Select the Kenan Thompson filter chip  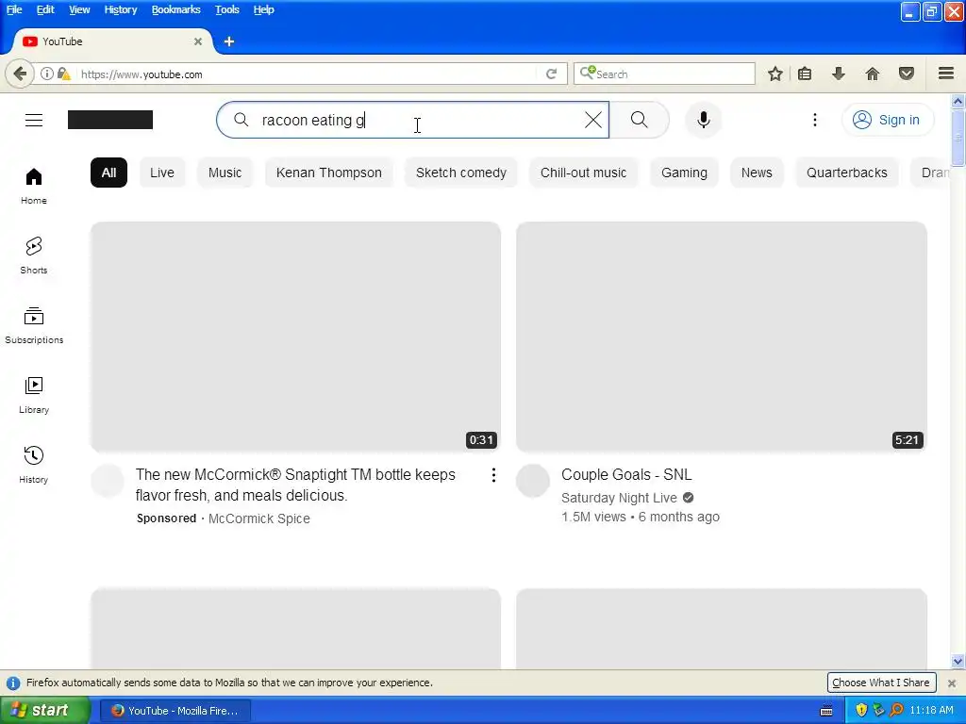pos(329,173)
